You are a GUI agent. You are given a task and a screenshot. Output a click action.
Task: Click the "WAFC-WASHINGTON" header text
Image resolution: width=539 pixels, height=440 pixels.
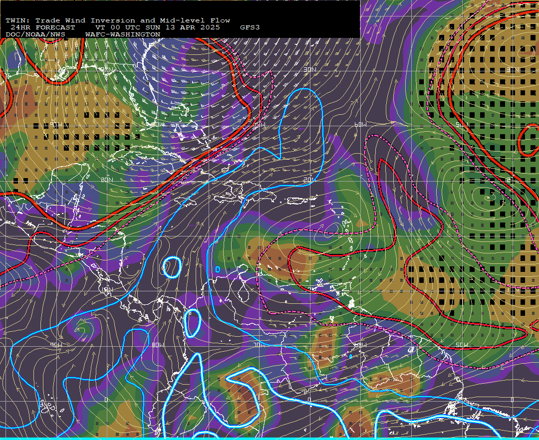coord(123,35)
